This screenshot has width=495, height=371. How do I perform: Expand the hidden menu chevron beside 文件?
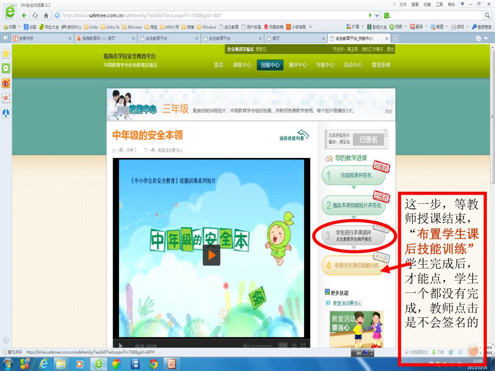click(394, 4)
